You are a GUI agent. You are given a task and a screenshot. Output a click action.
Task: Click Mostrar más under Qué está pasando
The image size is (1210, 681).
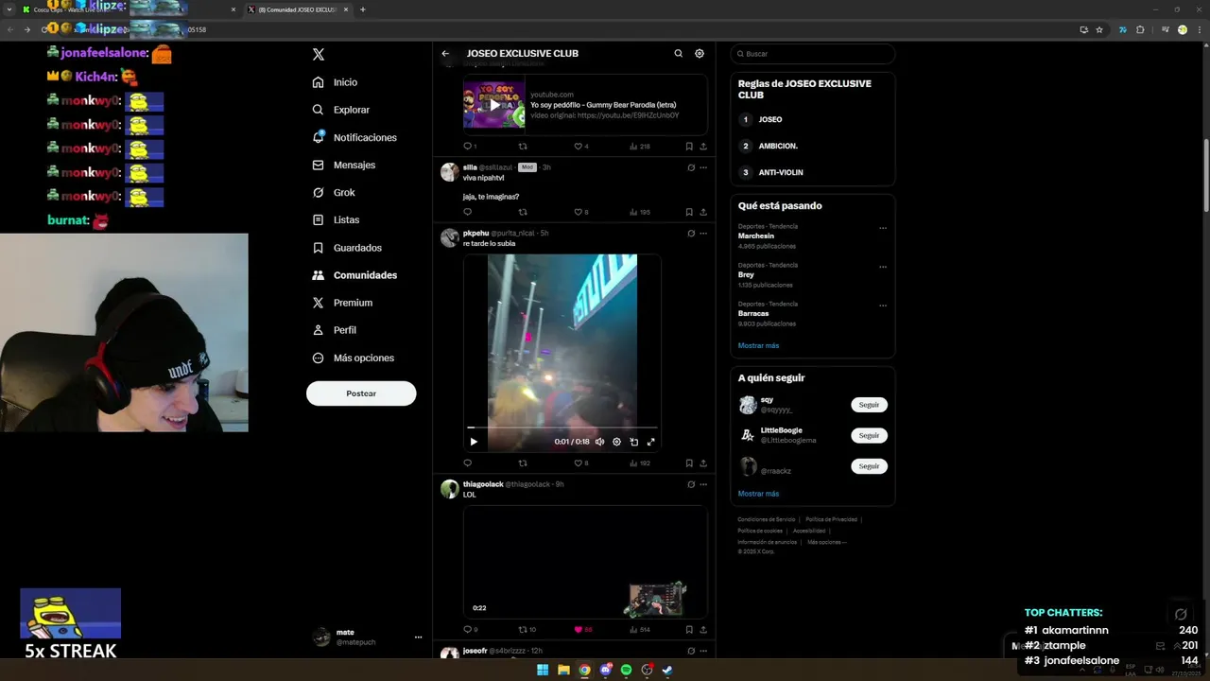tap(758, 345)
